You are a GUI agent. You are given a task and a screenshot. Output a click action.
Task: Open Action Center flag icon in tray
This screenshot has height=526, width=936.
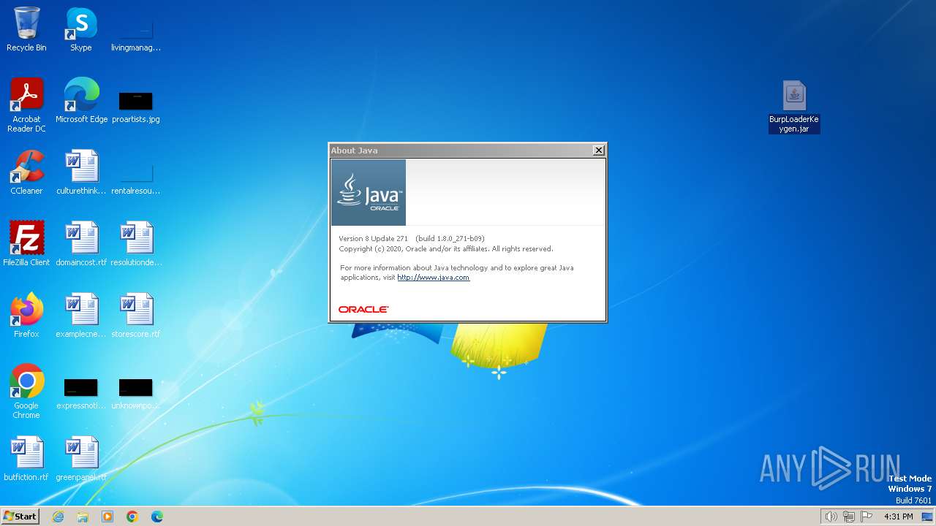click(x=867, y=517)
